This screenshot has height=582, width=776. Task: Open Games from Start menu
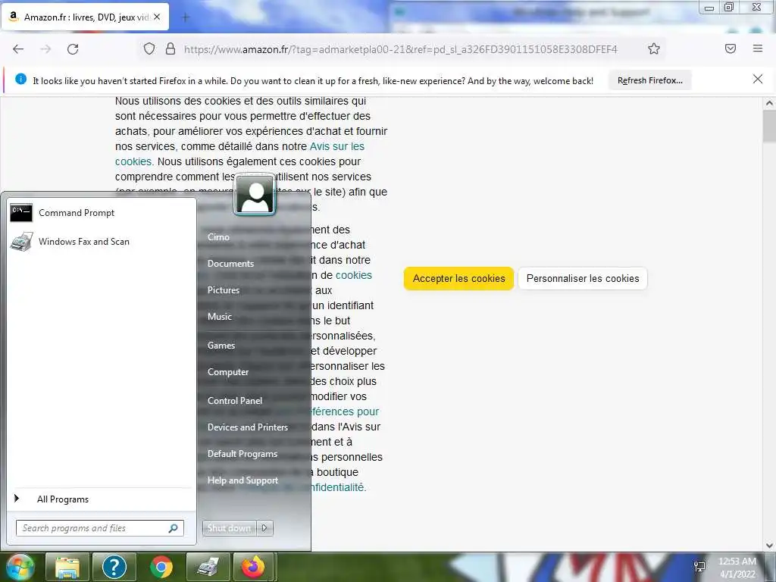221,346
